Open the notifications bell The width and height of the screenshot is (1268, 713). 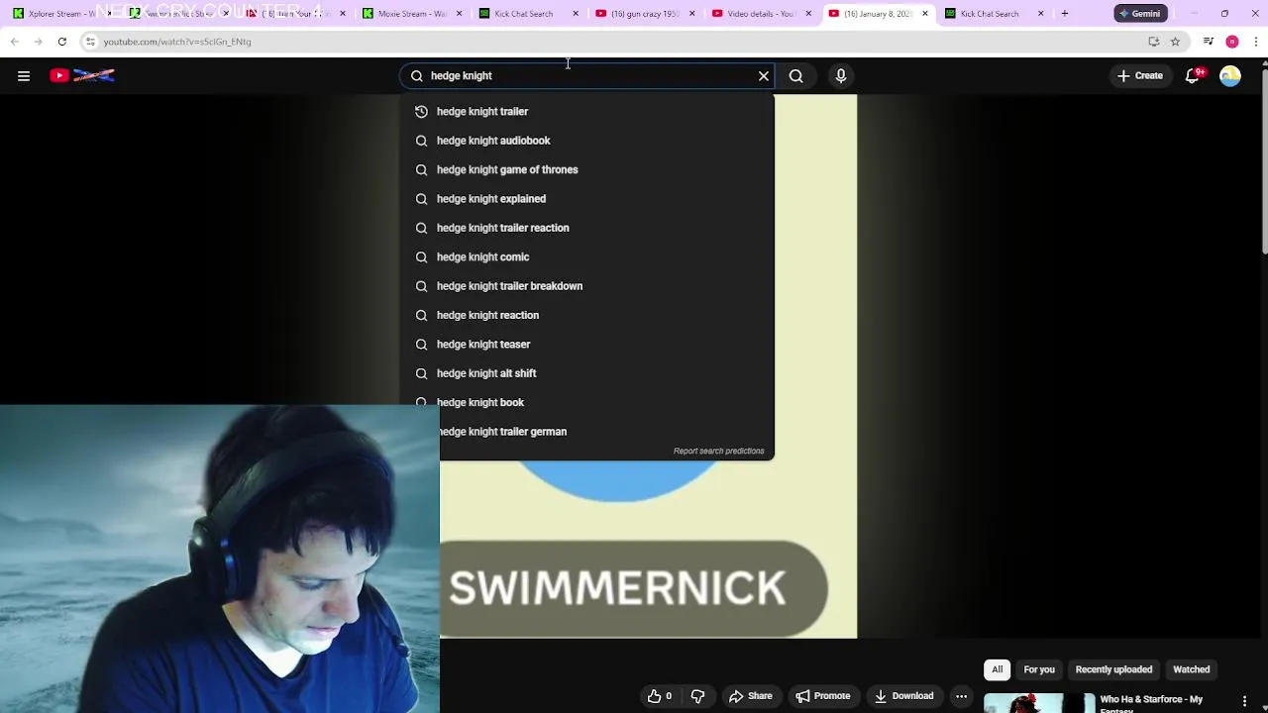pyautogui.click(x=1194, y=75)
